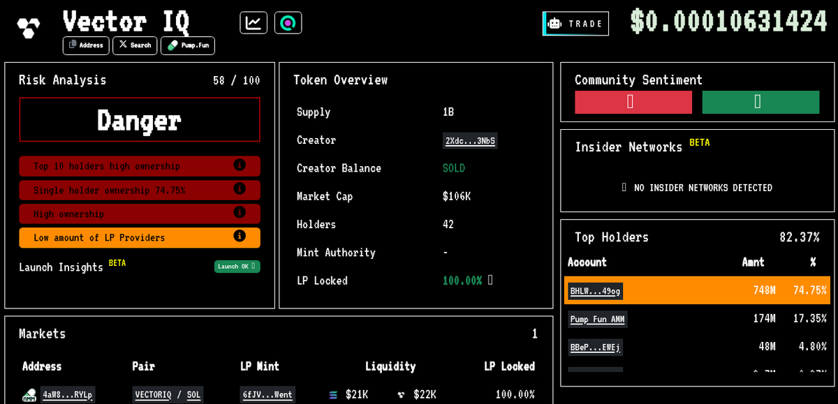Click the Holders count 42
The image size is (838, 404).
pyautogui.click(x=448, y=225)
